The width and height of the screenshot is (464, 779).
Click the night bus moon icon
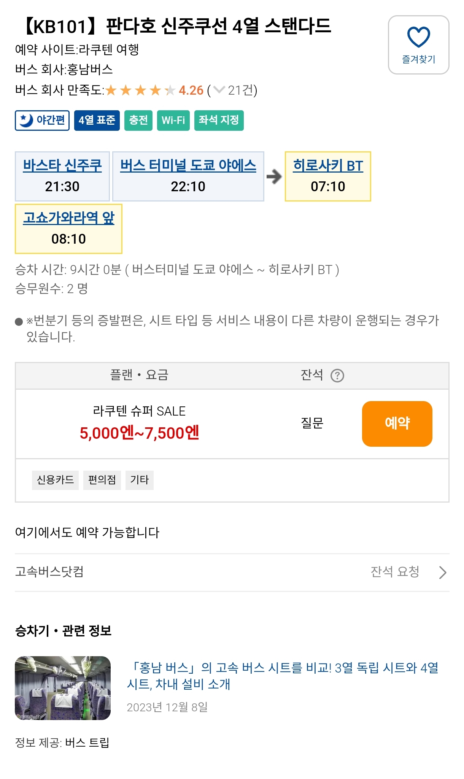[26, 120]
